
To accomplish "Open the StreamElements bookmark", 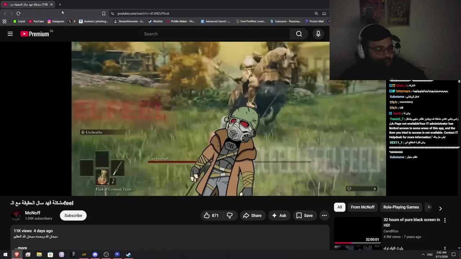I will coord(129,21).
